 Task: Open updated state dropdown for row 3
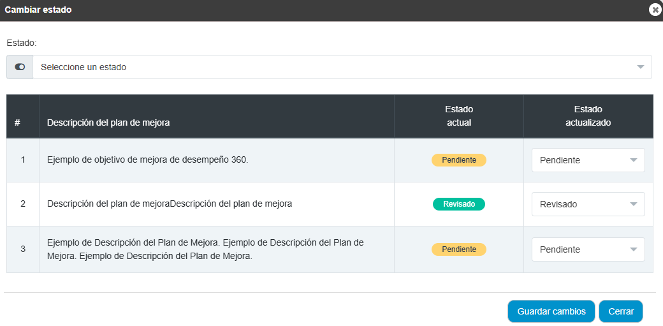point(588,249)
